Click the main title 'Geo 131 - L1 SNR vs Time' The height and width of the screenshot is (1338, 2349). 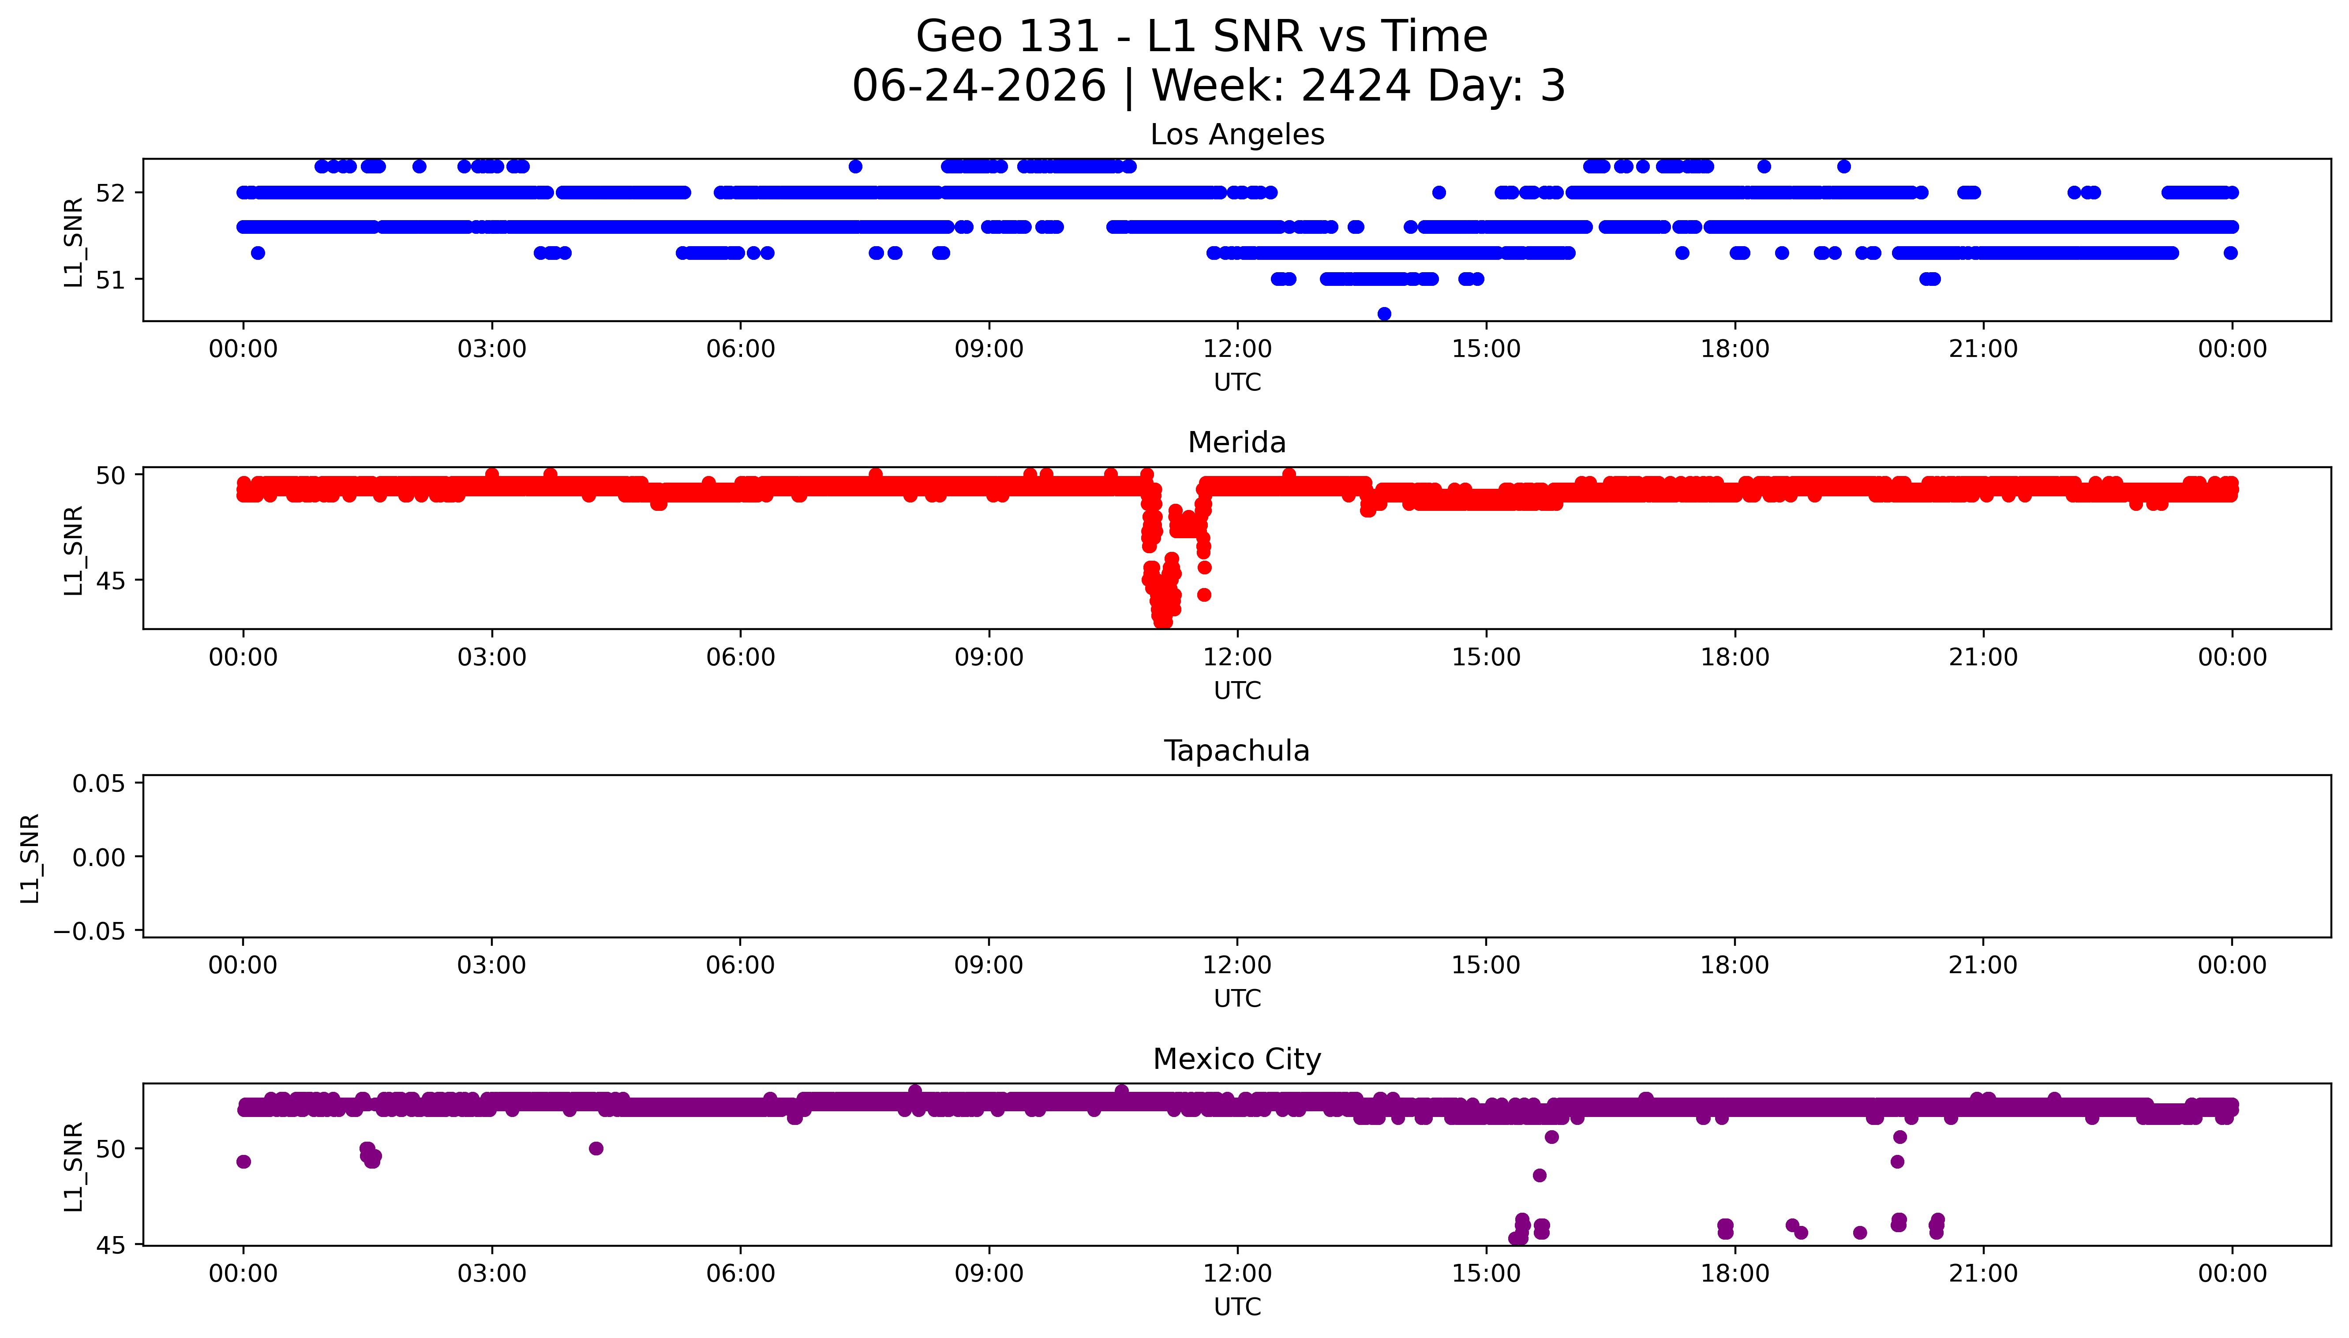(1202, 37)
